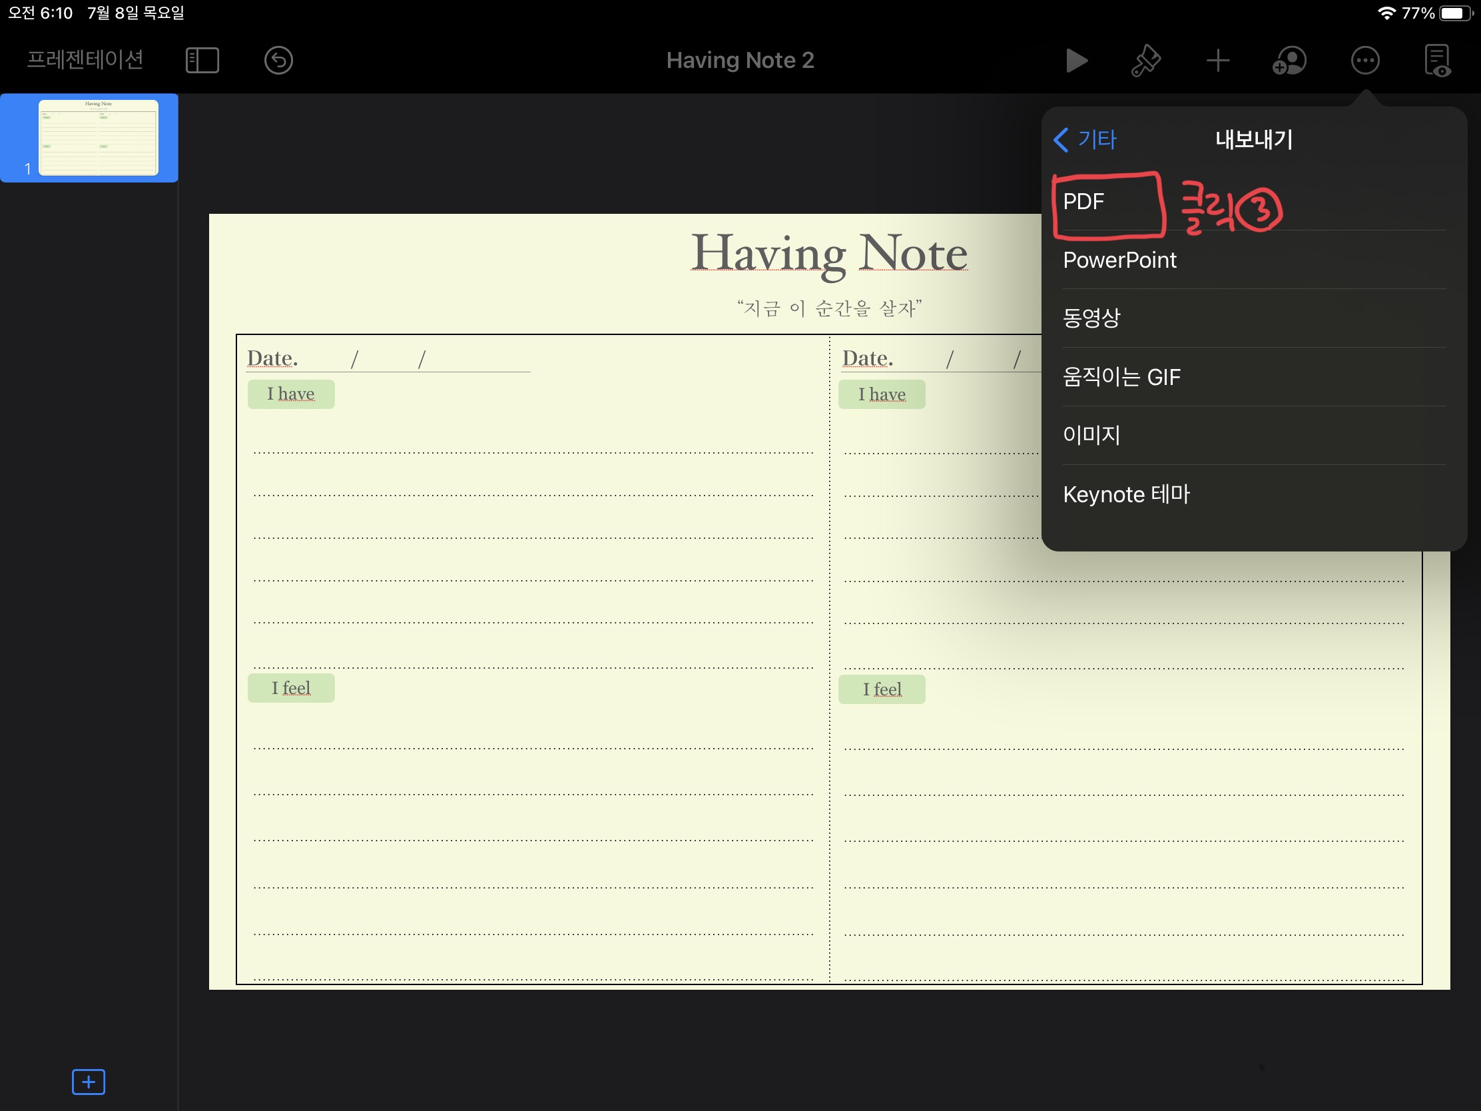Open the Format paintbrush tool
The width and height of the screenshot is (1481, 1111).
(x=1145, y=61)
